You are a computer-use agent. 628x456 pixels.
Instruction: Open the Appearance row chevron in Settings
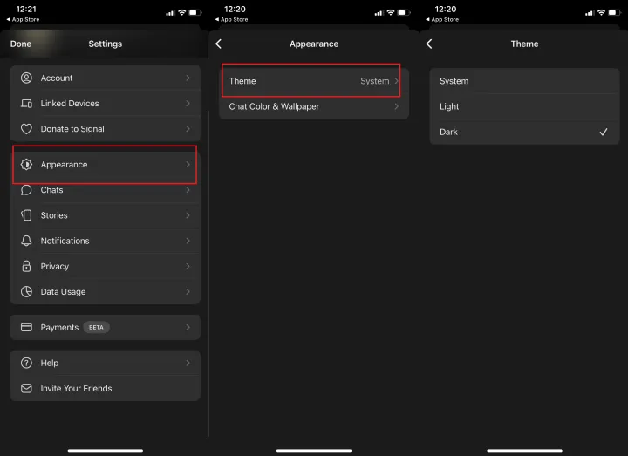coord(188,165)
